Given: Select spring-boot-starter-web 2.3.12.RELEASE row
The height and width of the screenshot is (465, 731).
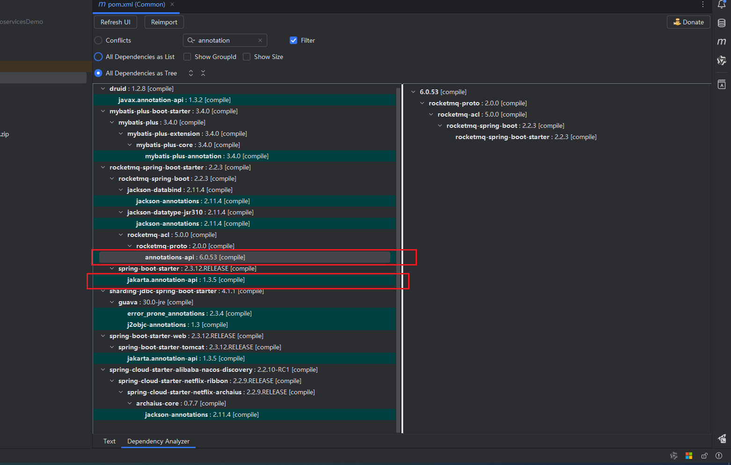Looking at the screenshot, I should tap(245, 336).
